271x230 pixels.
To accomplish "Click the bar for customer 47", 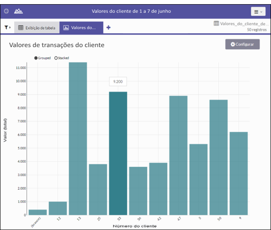I will coord(178,155).
